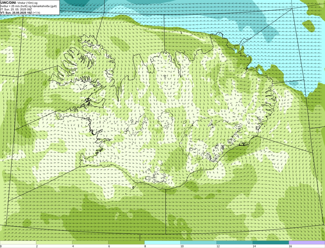Click the 14–16 m/s dark teal legend swatch
The height and width of the screenshot is (248, 325).
[271, 243]
